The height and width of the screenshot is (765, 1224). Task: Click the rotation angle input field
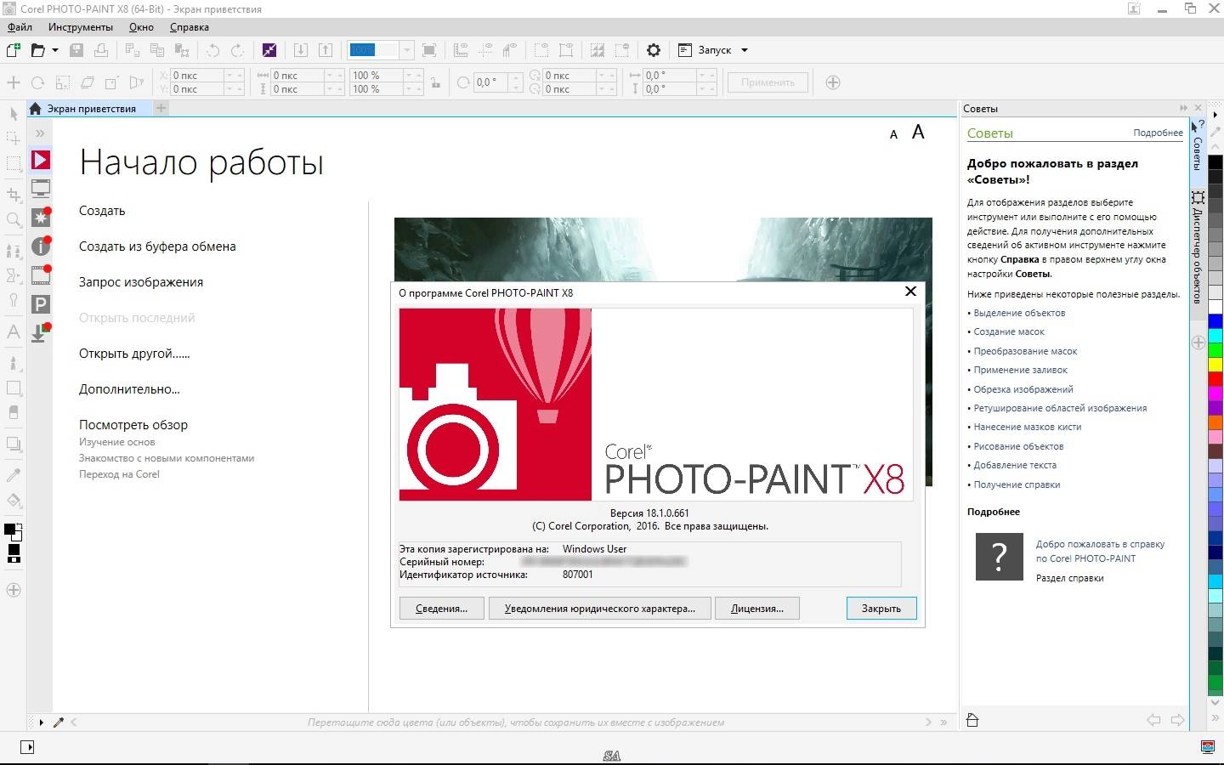coord(490,82)
